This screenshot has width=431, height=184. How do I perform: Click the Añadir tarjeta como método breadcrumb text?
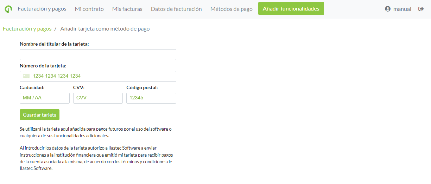(x=105, y=29)
